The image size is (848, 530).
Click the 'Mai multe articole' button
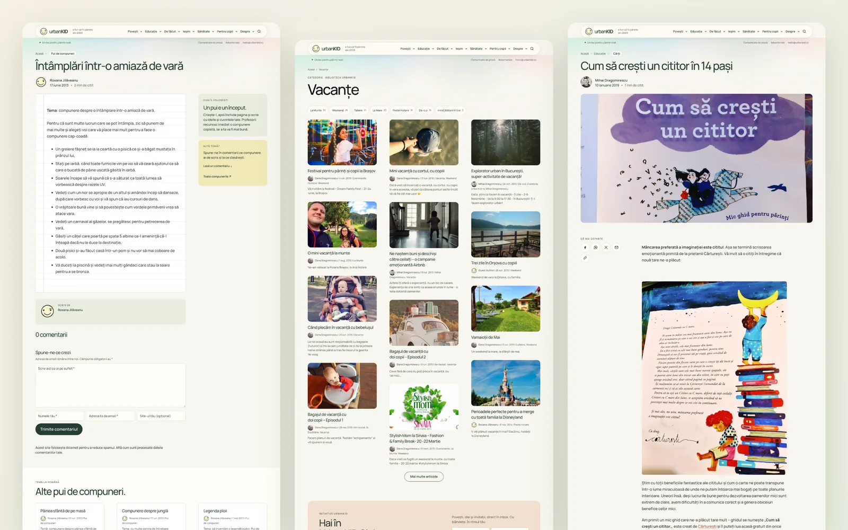[x=424, y=476]
